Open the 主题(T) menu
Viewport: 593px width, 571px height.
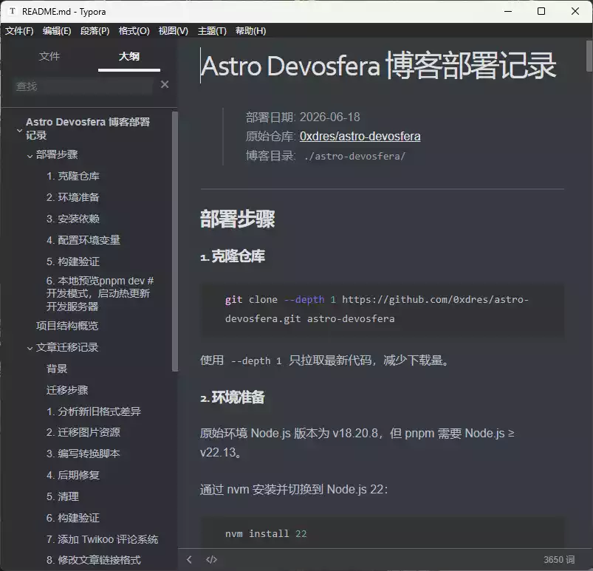coord(212,30)
